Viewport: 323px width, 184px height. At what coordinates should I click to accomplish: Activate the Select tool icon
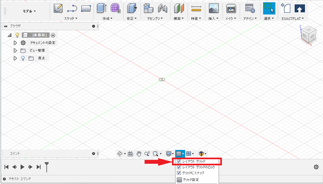[x=269, y=8]
